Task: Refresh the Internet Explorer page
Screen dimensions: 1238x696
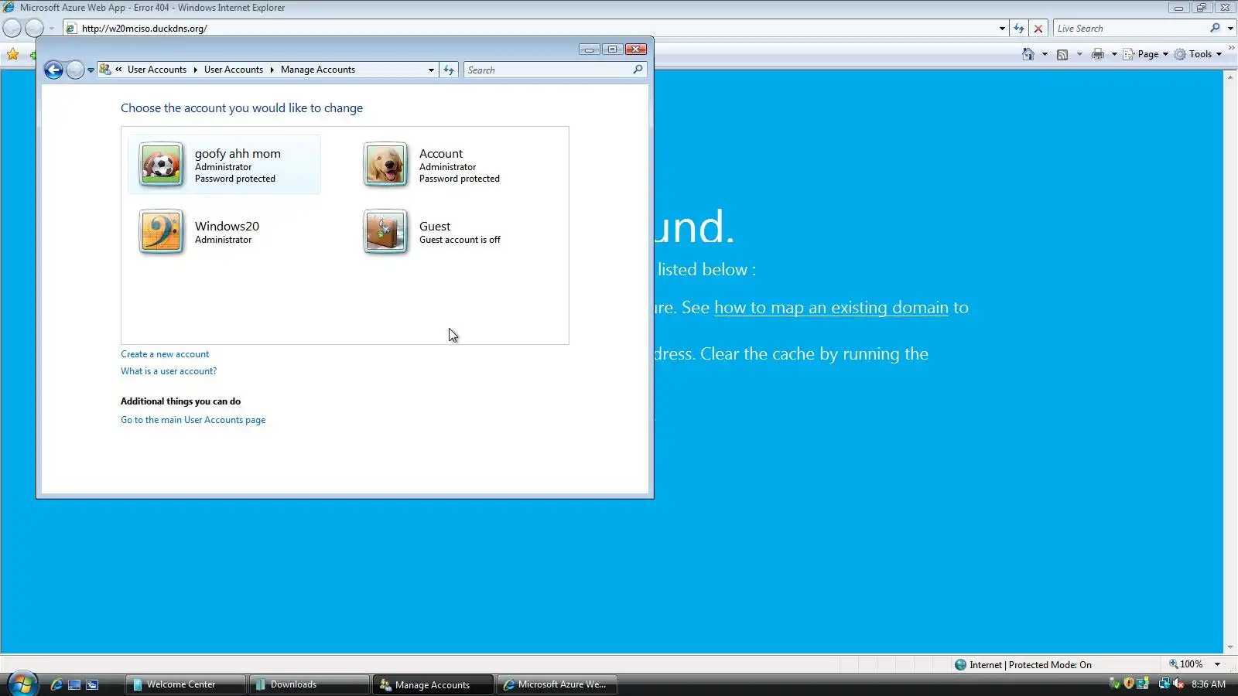Action: point(1019,29)
